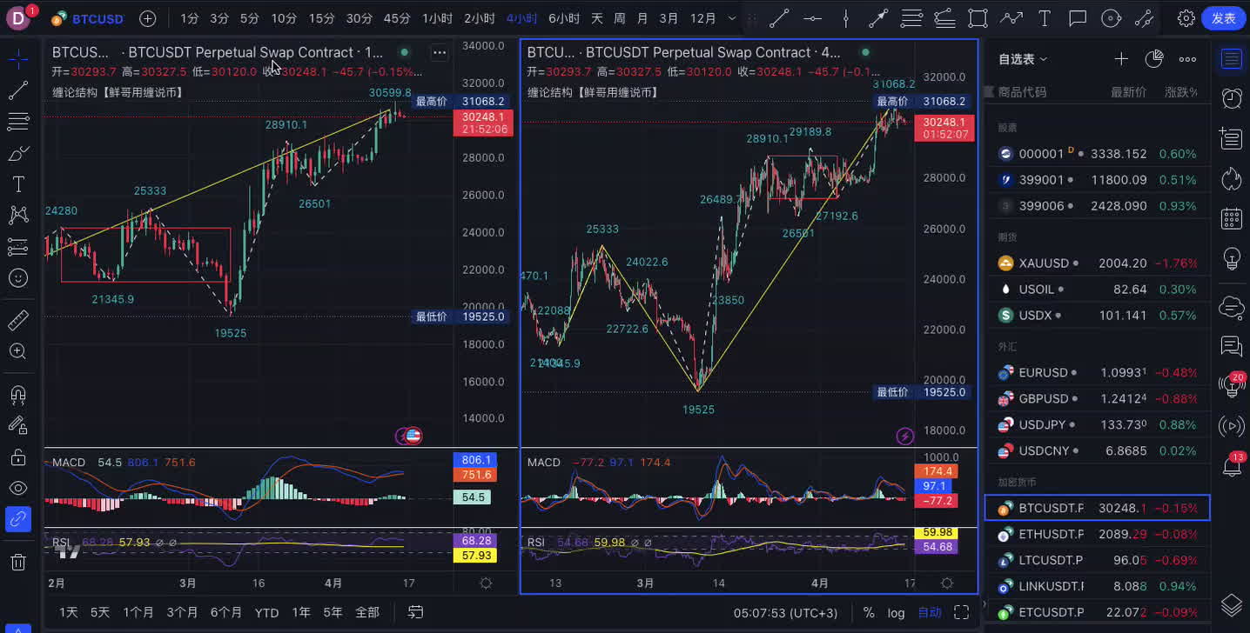Select the trend line tool in left toolbar

click(17, 90)
